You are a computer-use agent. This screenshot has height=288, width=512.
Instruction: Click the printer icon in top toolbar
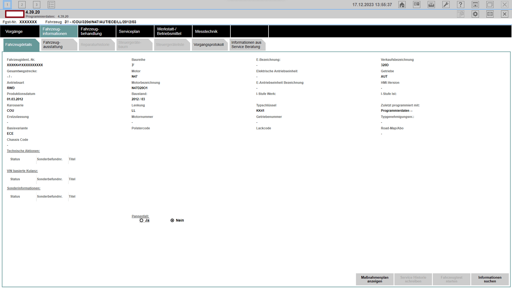click(431, 5)
